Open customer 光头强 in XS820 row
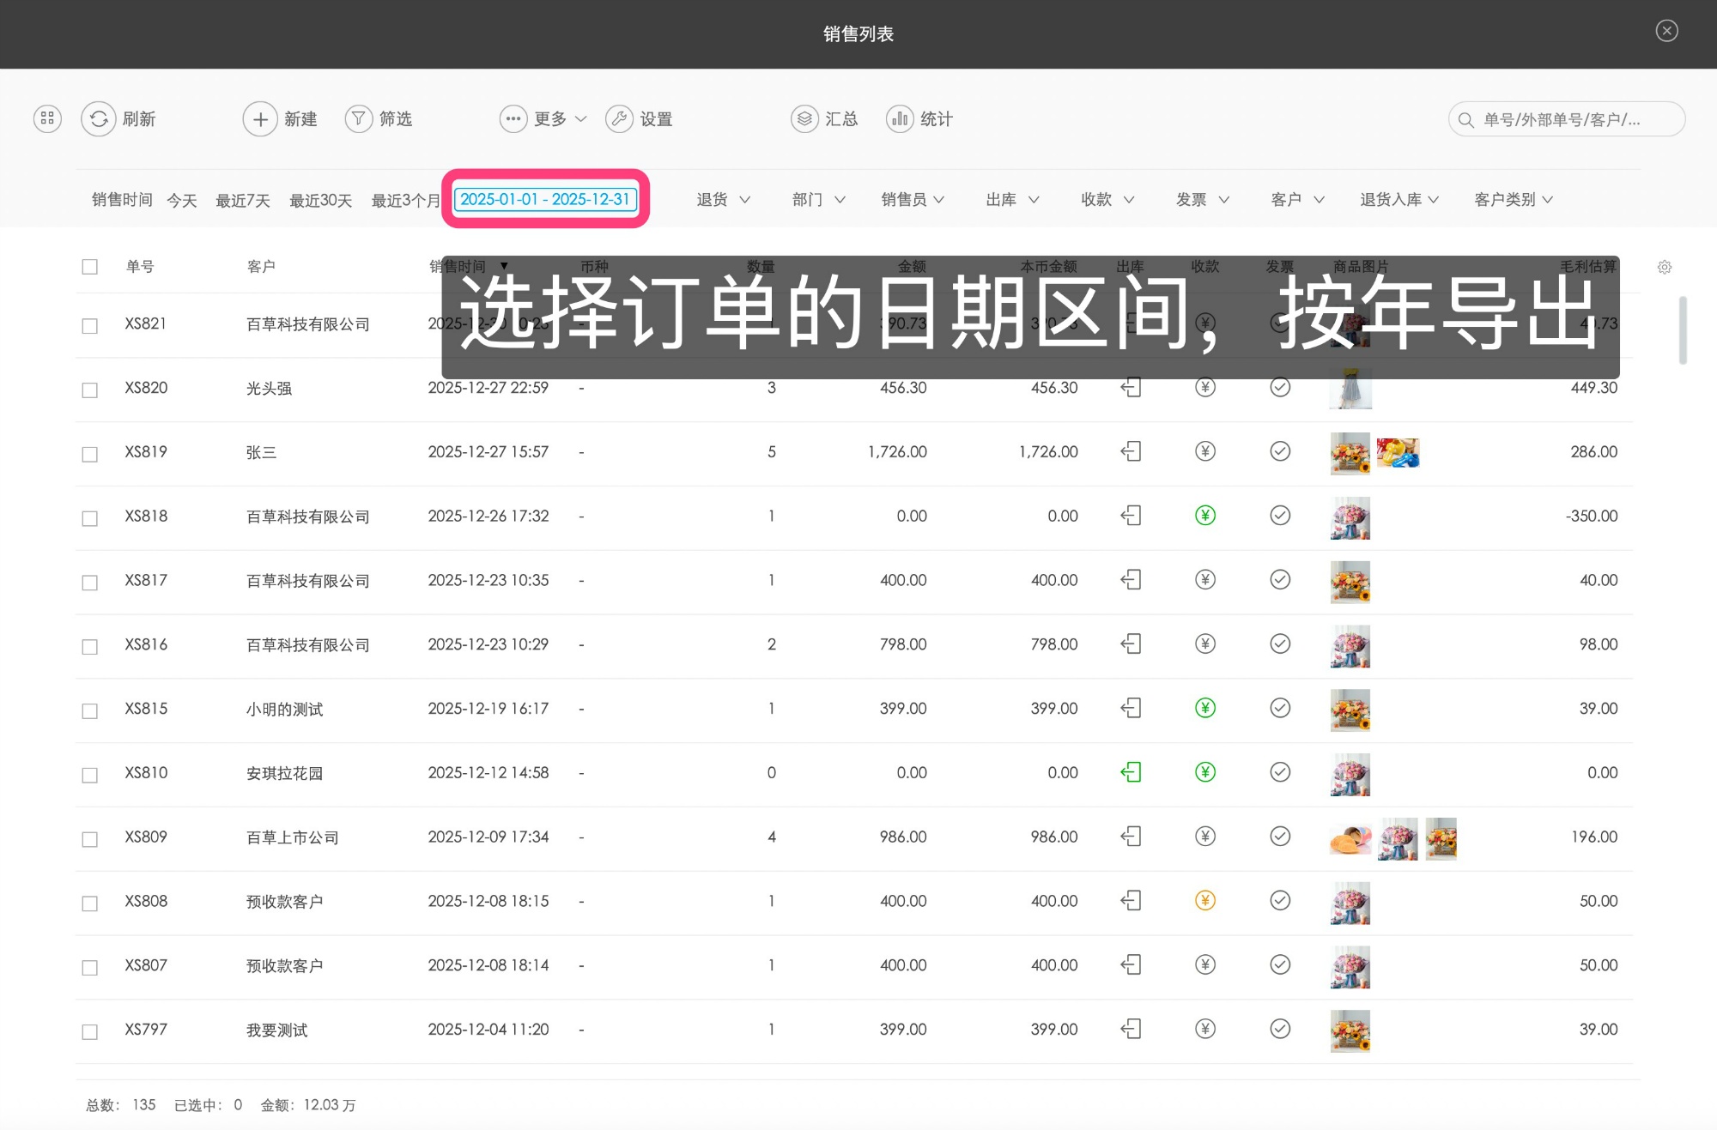1717x1130 pixels. [269, 389]
